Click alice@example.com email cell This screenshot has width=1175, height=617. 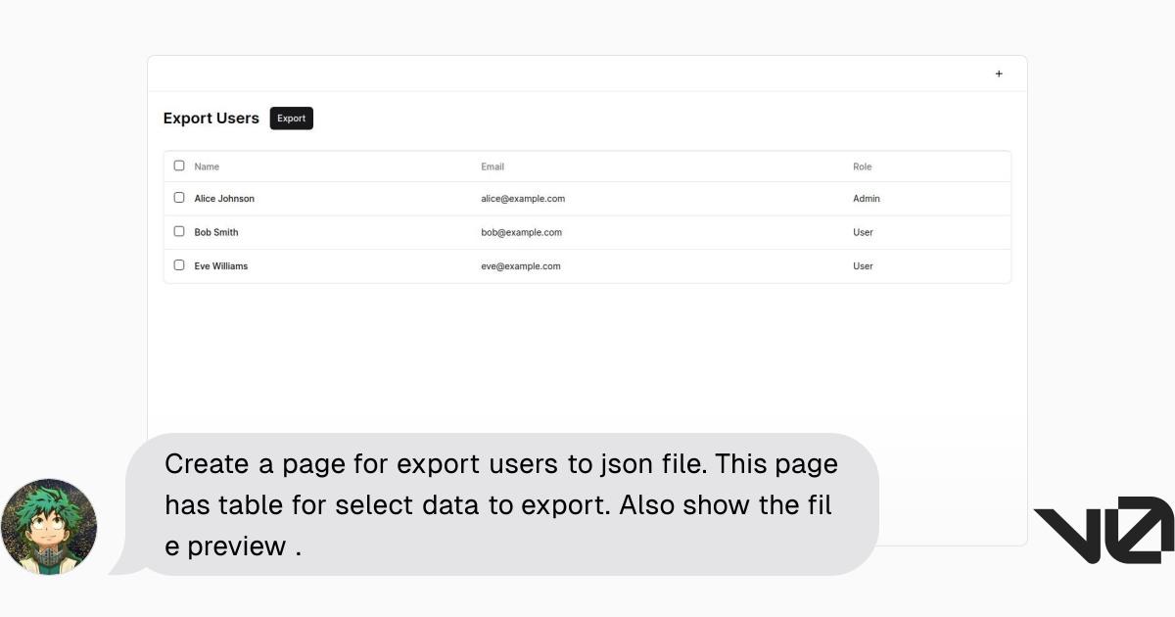coord(523,199)
